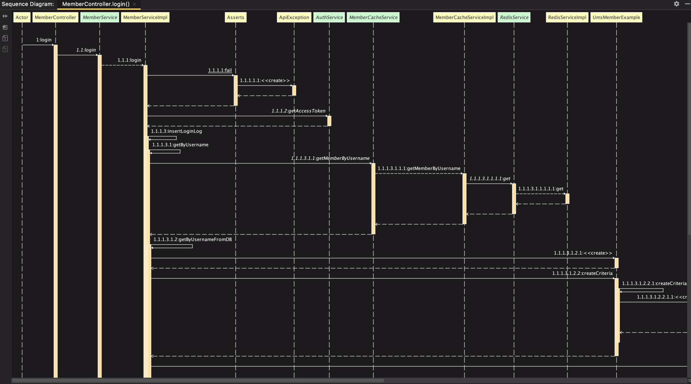Click the AuthService activation bar
691x384 pixels.
(329, 121)
